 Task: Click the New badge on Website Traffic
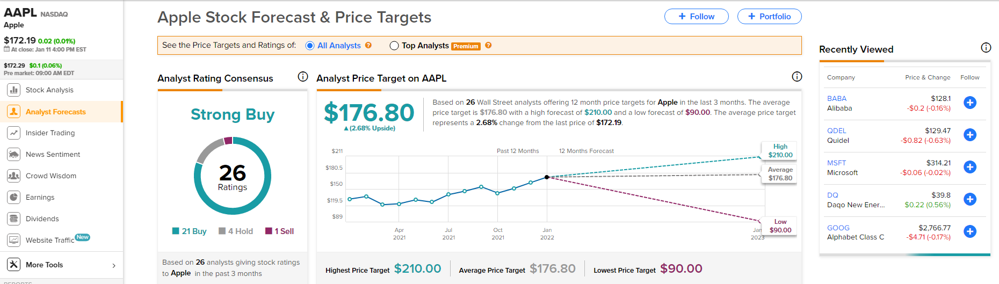coord(82,237)
